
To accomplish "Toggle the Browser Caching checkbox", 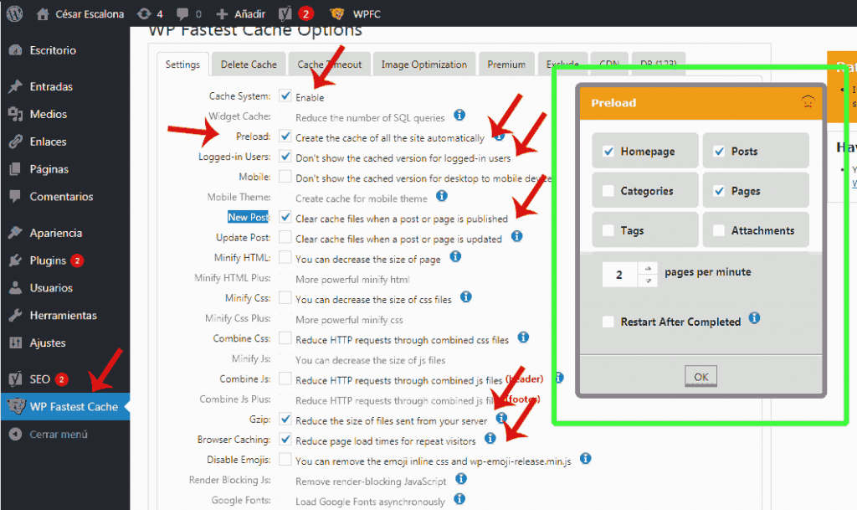I will point(285,439).
